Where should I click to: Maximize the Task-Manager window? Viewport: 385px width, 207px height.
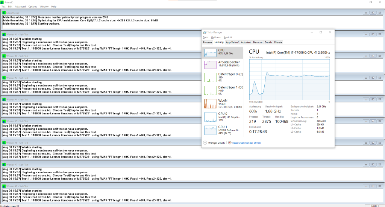coord(321,32)
